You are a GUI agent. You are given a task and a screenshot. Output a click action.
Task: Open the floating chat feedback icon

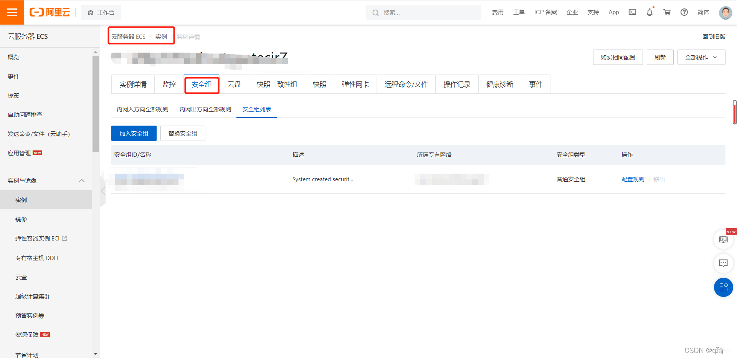coord(723,263)
